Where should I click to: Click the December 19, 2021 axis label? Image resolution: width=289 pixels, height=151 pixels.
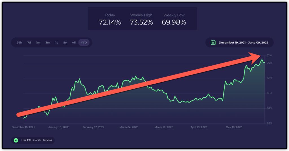coord(23,127)
